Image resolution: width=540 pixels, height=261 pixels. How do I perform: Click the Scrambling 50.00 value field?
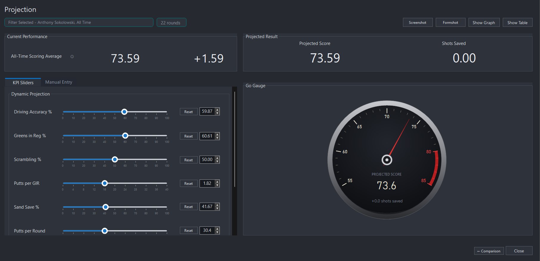pyautogui.click(x=207, y=160)
